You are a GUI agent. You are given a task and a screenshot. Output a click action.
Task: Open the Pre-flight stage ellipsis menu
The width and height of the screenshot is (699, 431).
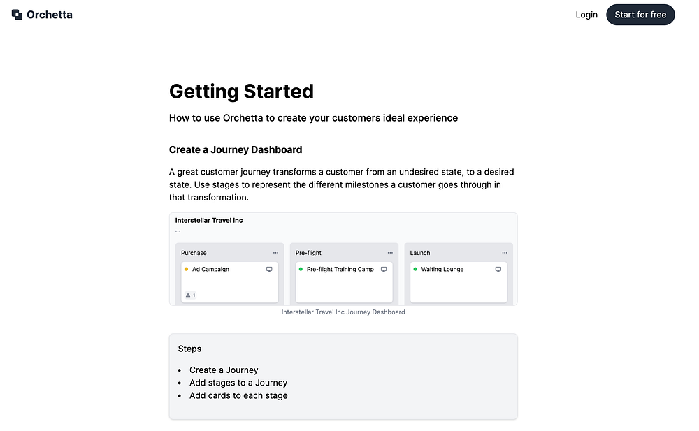pyautogui.click(x=390, y=253)
